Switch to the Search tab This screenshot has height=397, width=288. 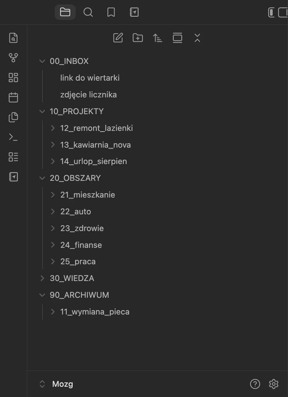88,12
